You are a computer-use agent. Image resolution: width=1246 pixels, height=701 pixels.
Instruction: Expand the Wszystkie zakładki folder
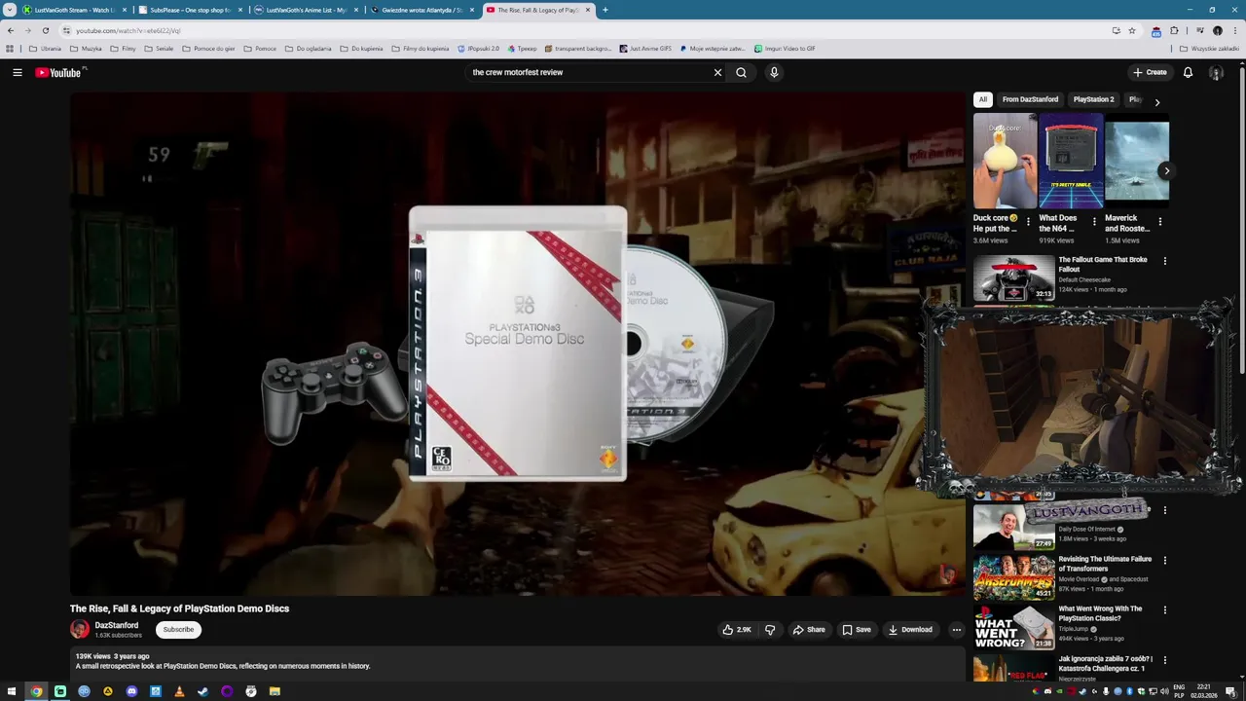click(x=1209, y=48)
